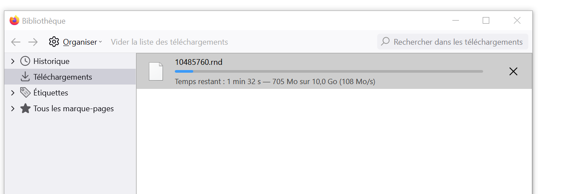Select the Historique clock icon

pyautogui.click(x=25, y=61)
